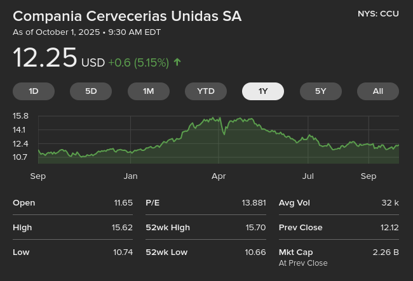Choose the YTD range button

tap(206, 91)
